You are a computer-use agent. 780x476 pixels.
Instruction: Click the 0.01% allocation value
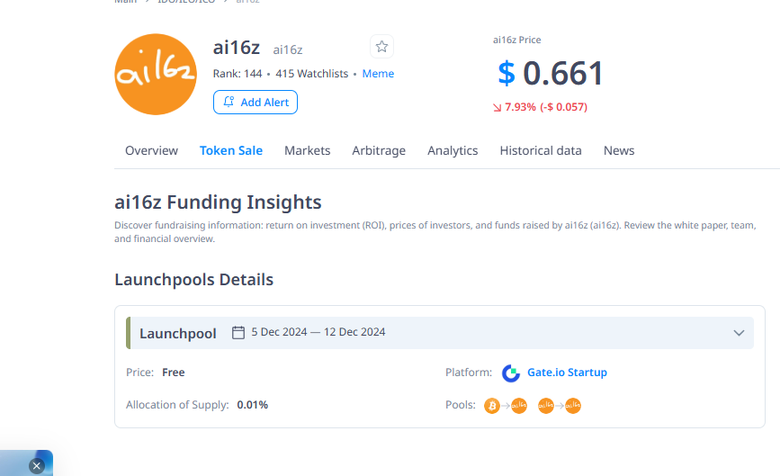(253, 405)
